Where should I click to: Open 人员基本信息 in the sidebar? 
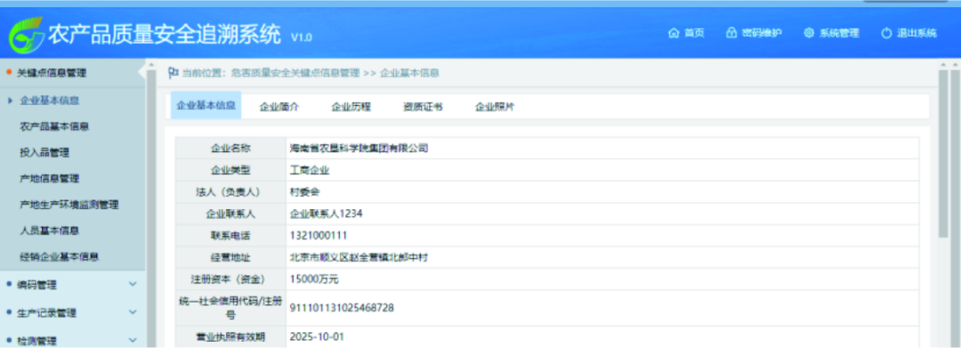[50, 231]
